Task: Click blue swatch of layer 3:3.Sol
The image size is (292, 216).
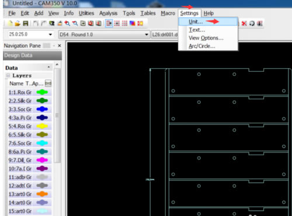Action: pos(42,109)
